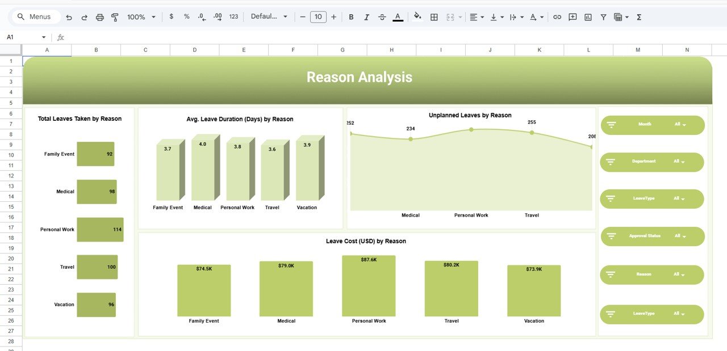The height and width of the screenshot is (351, 727).
Task: Click the Undo button
Action: click(x=69, y=16)
